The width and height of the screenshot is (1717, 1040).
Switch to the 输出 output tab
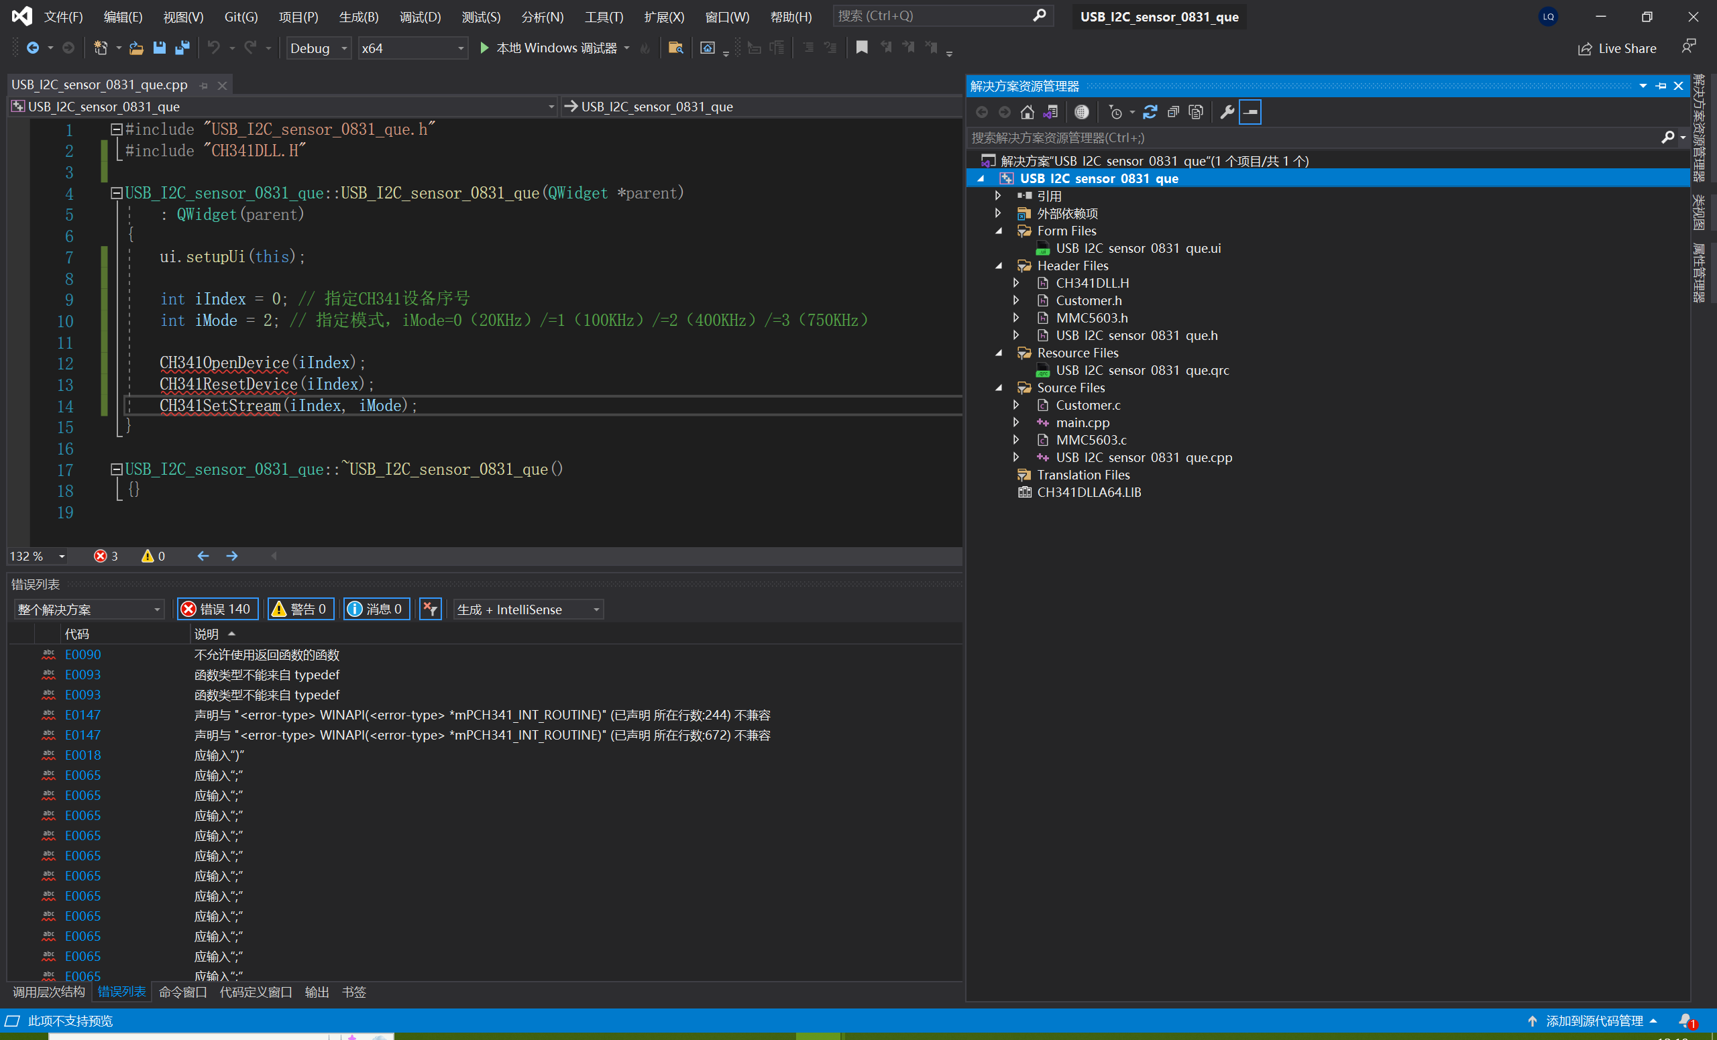pyautogui.click(x=317, y=992)
